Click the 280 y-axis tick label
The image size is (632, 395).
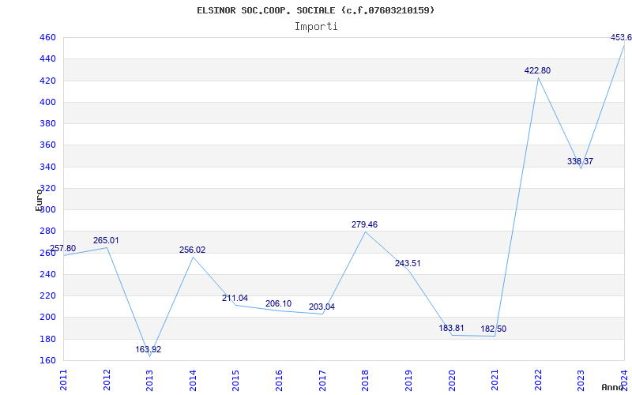[x=47, y=231]
